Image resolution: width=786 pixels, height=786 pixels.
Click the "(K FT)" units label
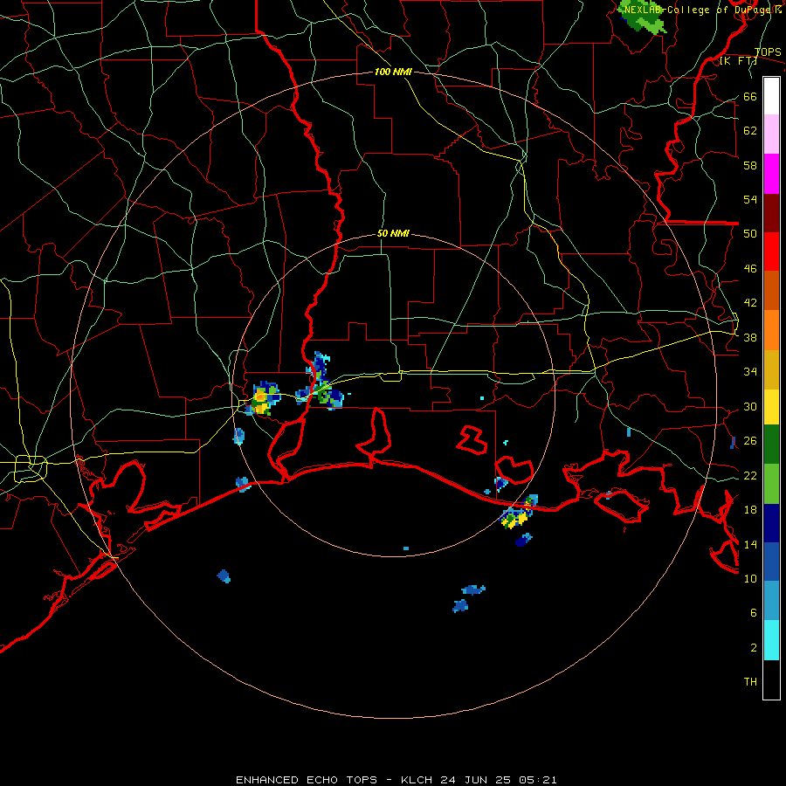[x=738, y=61]
